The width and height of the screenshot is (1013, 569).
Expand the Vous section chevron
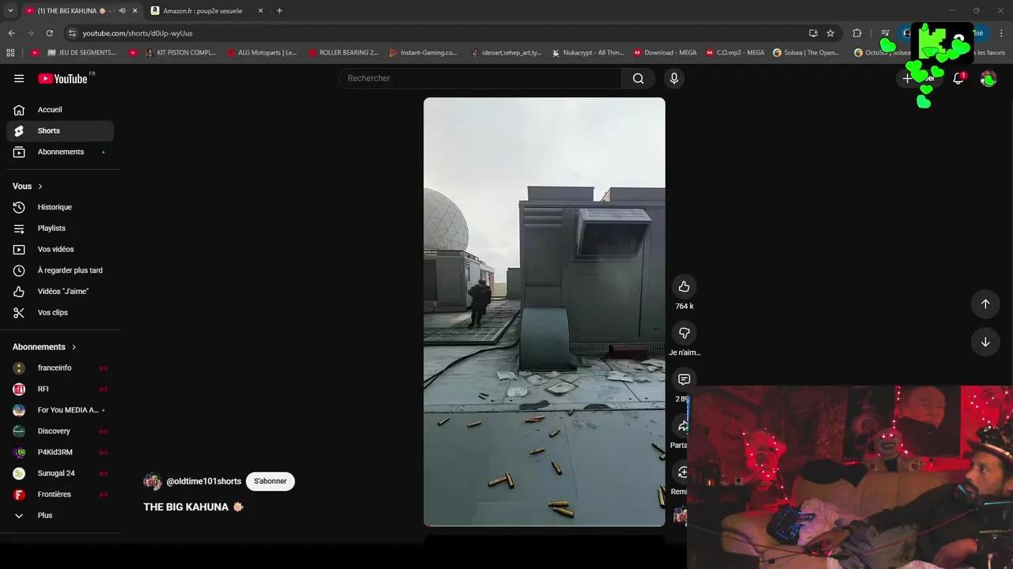(40, 187)
